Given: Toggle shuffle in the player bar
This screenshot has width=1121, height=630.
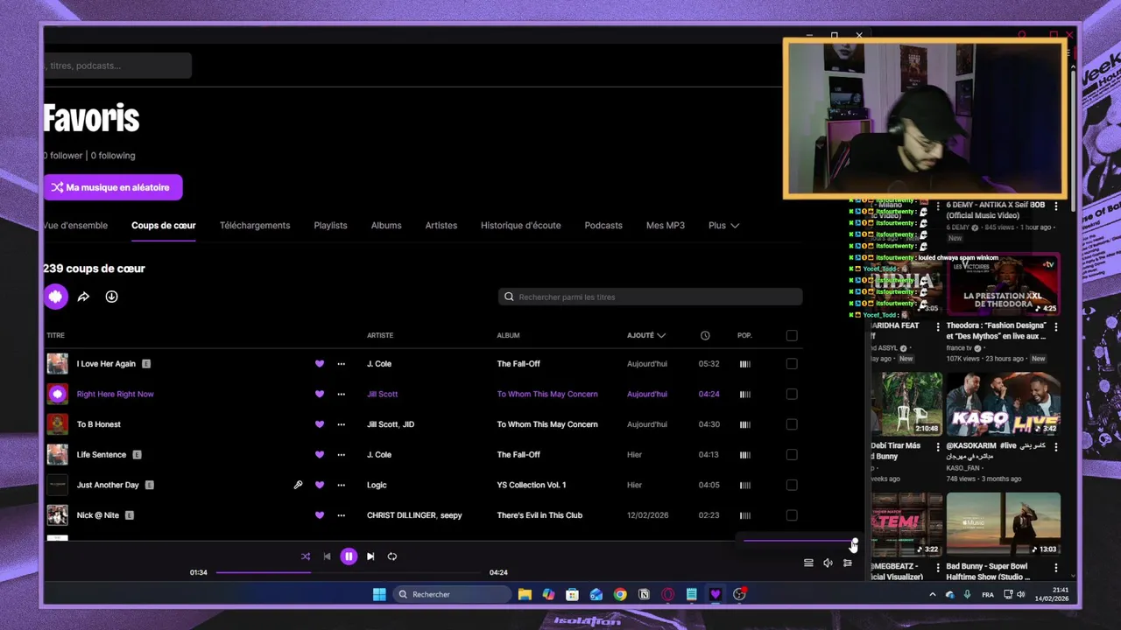Looking at the screenshot, I should point(306,556).
